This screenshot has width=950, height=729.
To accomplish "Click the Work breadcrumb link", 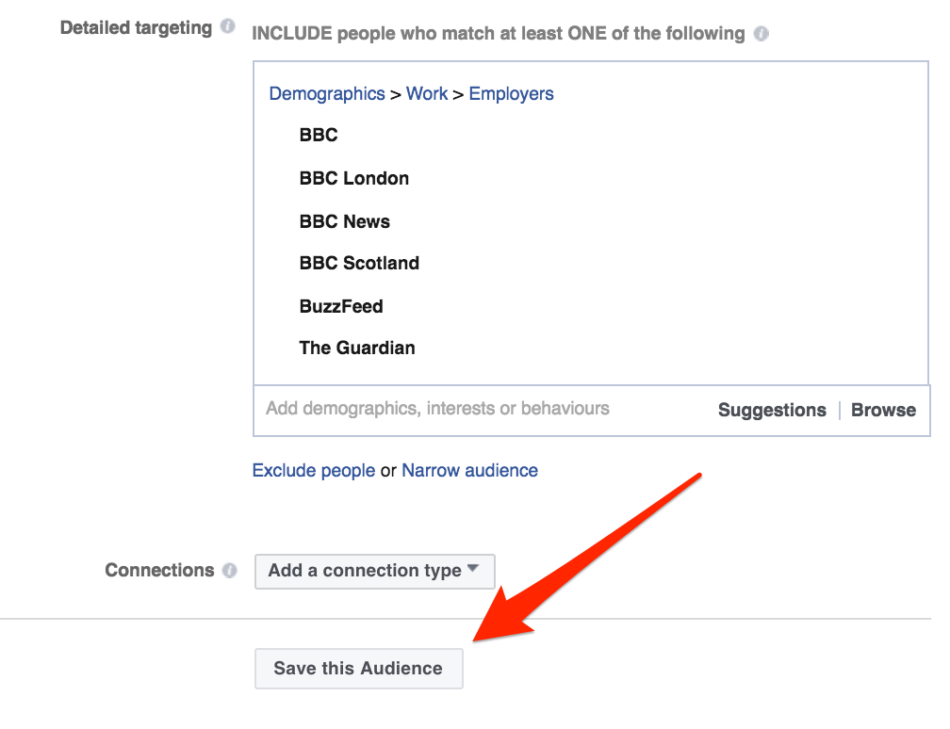I will coord(427,94).
